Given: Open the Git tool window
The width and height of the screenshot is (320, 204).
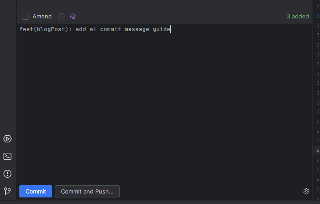Looking at the screenshot, I should point(7,191).
